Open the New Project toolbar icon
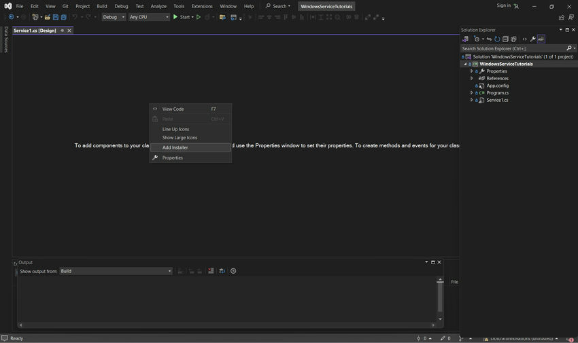 tap(35, 17)
